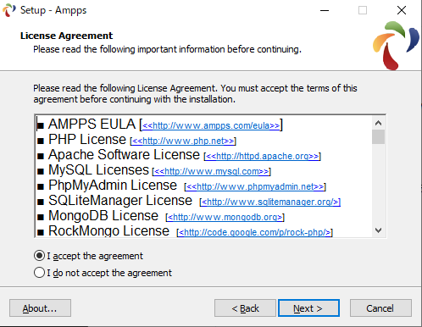422x327 pixels.
Task: Open the RockMongo rock-php link
Action: coord(255,232)
